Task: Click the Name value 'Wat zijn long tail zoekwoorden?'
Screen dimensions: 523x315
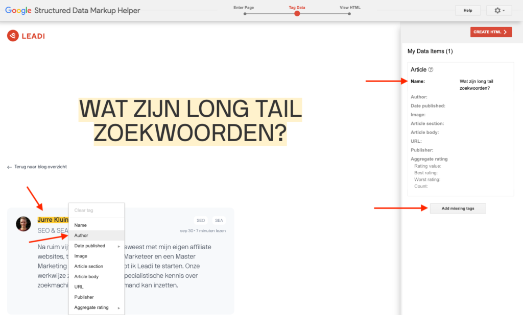Action: click(476, 85)
